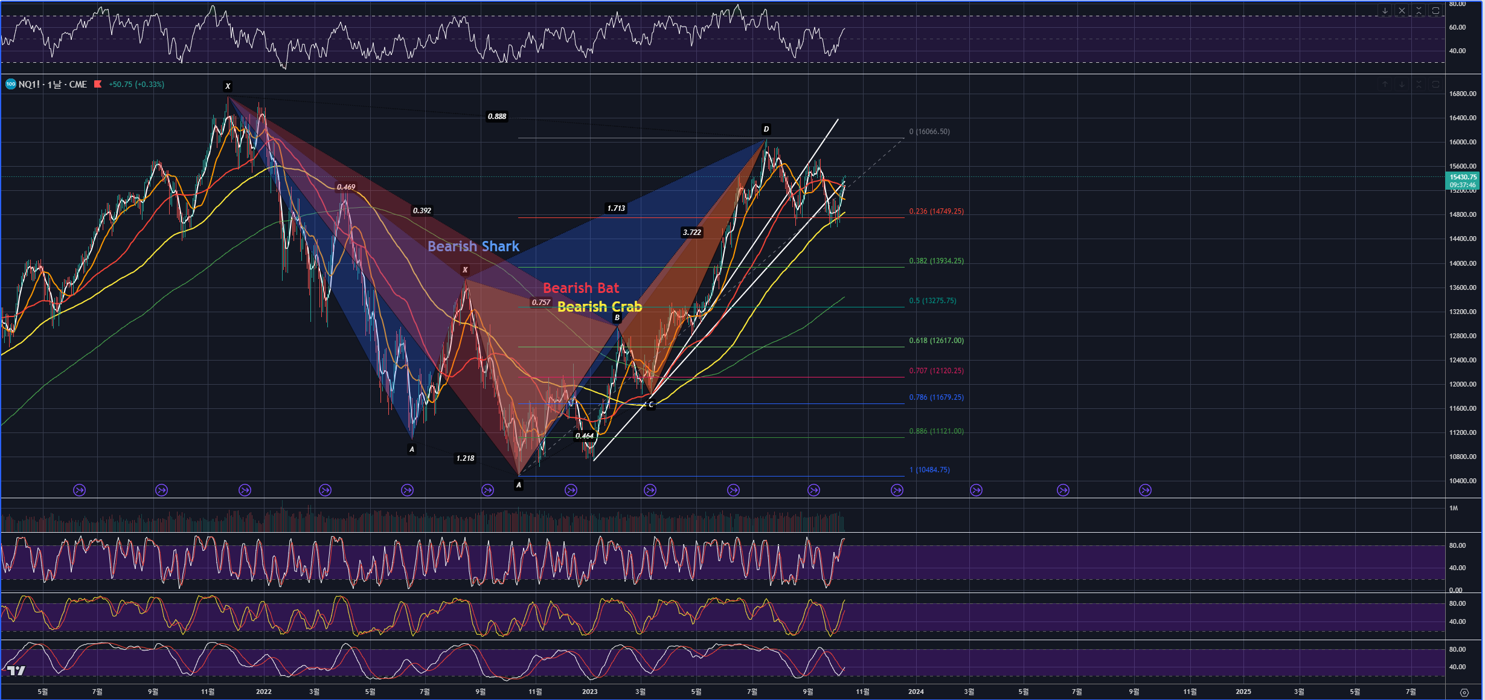
Task: Click the 0.236 (14749.25) red Fib label
Action: [x=936, y=211]
